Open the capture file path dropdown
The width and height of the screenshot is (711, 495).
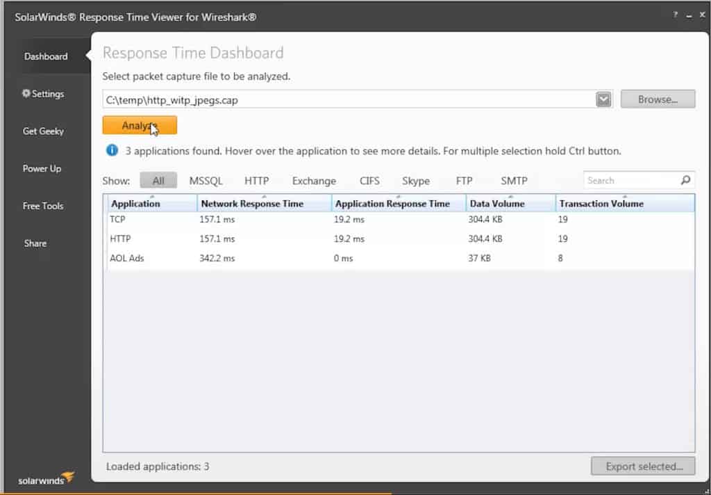tap(603, 99)
